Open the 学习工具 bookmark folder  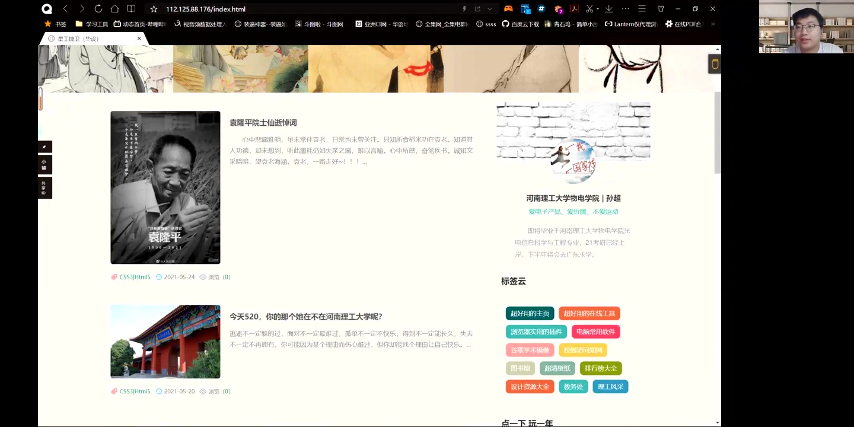tap(92, 24)
